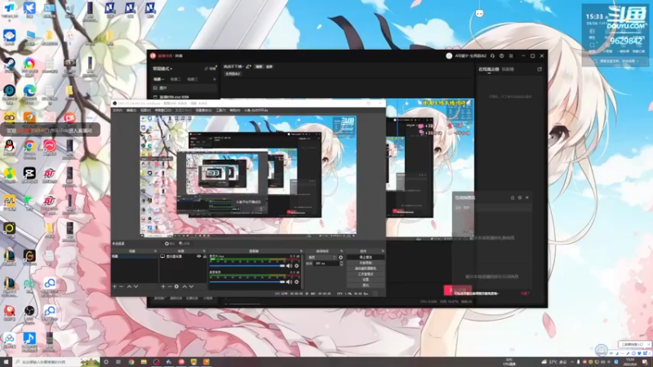Viewport: 653px width, 367px height.
Task: Switch to online viewers tab in right panel
Action: [488, 69]
